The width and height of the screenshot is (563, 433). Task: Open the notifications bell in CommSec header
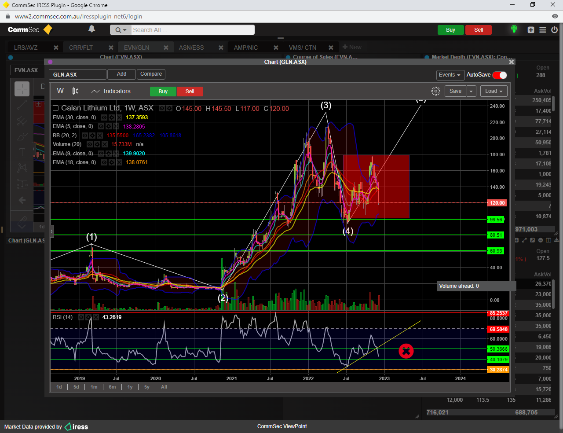pos(91,29)
